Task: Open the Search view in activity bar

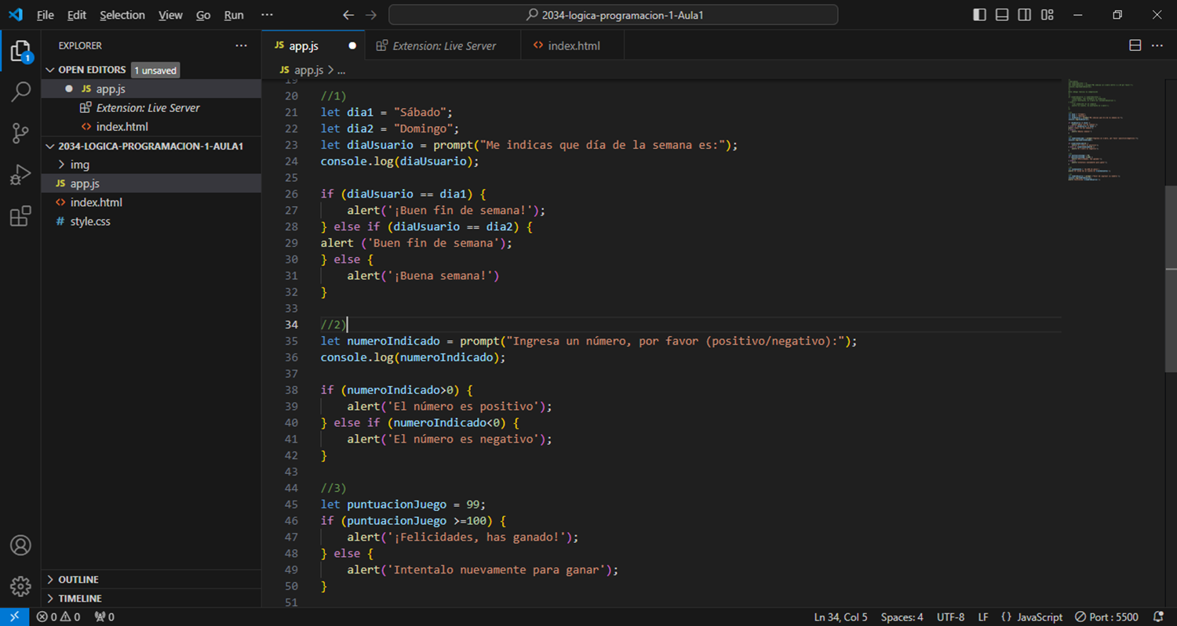Action: click(20, 92)
